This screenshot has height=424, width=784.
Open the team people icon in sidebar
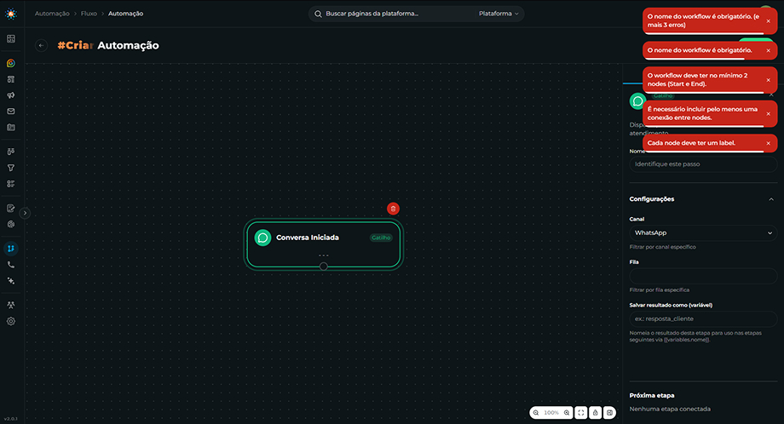coord(10,305)
